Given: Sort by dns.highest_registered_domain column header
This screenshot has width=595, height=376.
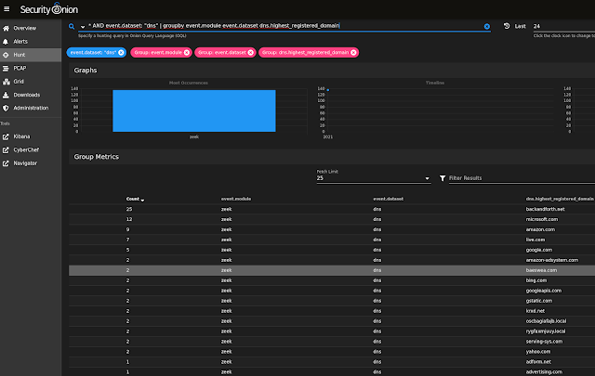Looking at the screenshot, I should point(560,199).
